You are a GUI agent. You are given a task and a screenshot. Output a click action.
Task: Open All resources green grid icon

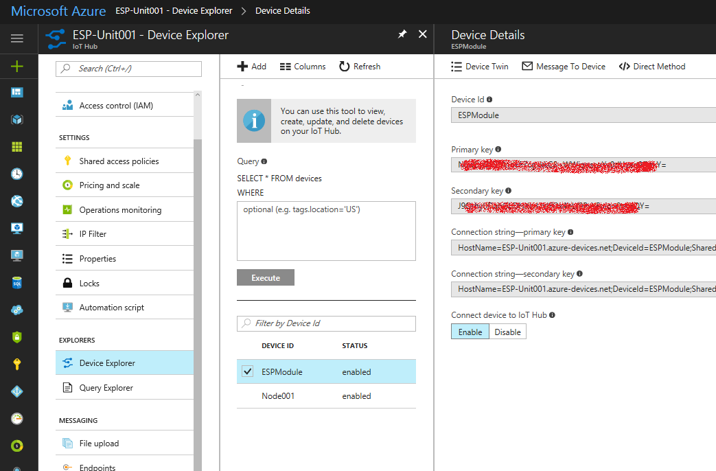pyautogui.click(x=17, y=147)
